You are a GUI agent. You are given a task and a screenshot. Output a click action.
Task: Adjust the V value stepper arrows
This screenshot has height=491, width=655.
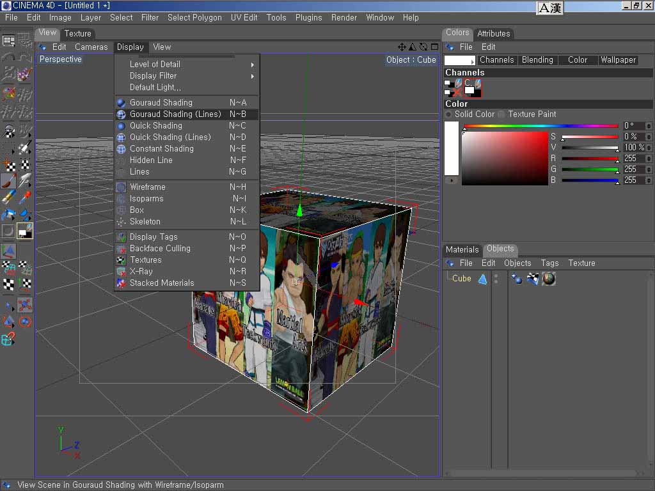[649, 148]
